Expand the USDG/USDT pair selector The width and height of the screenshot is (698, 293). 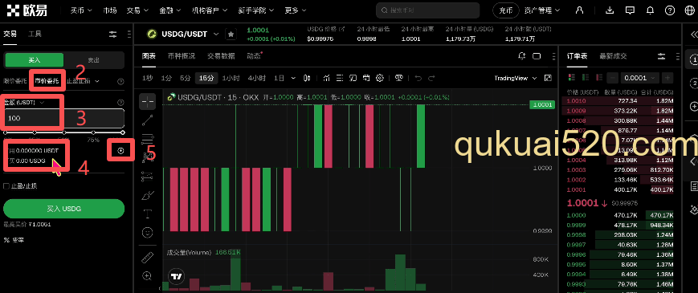[x=216, y=34]
